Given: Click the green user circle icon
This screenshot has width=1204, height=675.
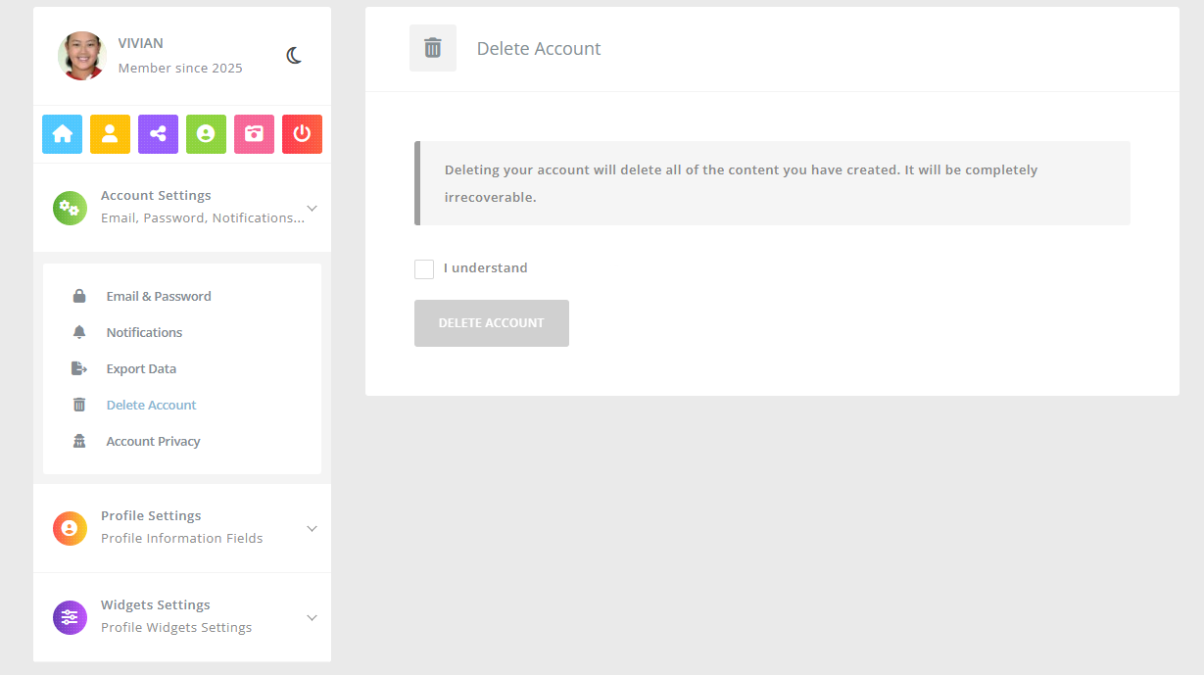Looking at the screenshot, I should pos(206,134).
